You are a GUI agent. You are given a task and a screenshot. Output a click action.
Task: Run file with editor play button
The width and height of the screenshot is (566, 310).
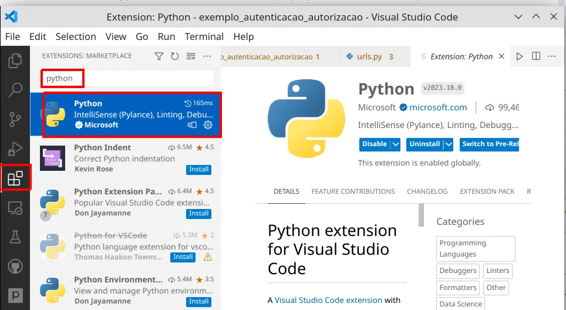click(520, 56)
